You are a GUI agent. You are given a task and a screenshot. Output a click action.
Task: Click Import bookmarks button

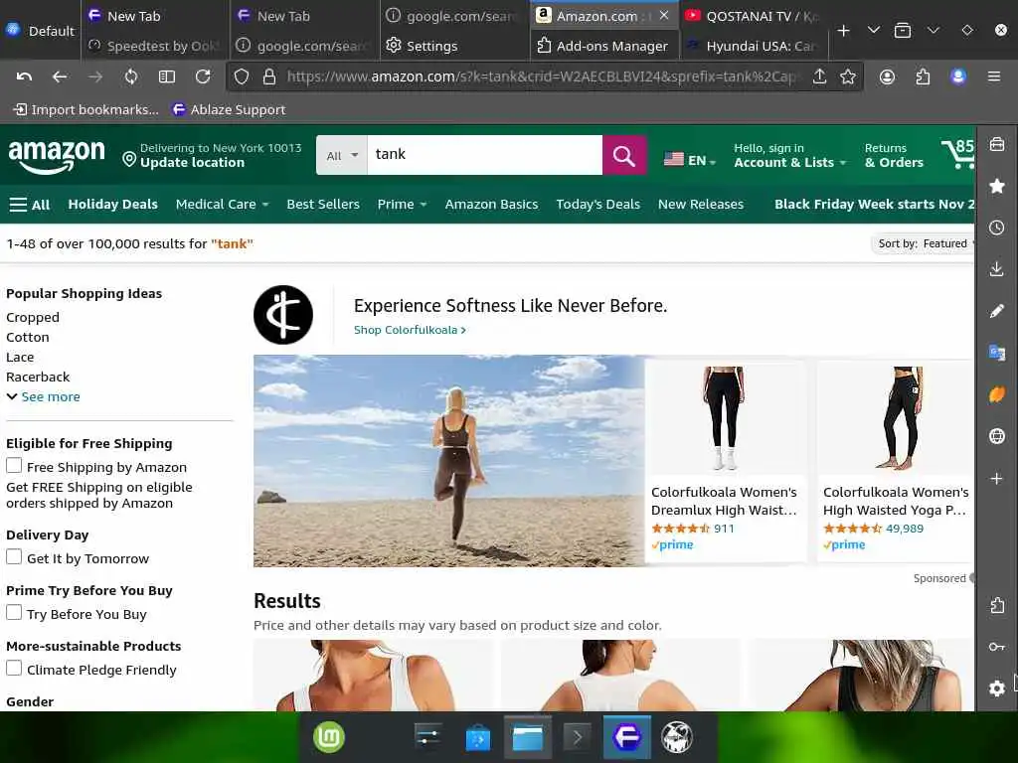pos(86,109)
